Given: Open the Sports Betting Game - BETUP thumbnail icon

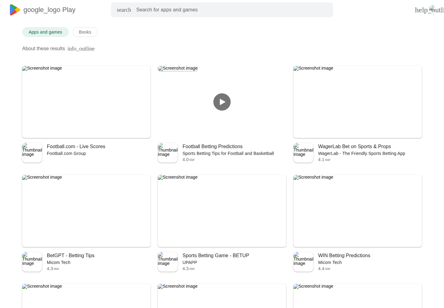Looking at the screenshot, I should tap(168, 262).
